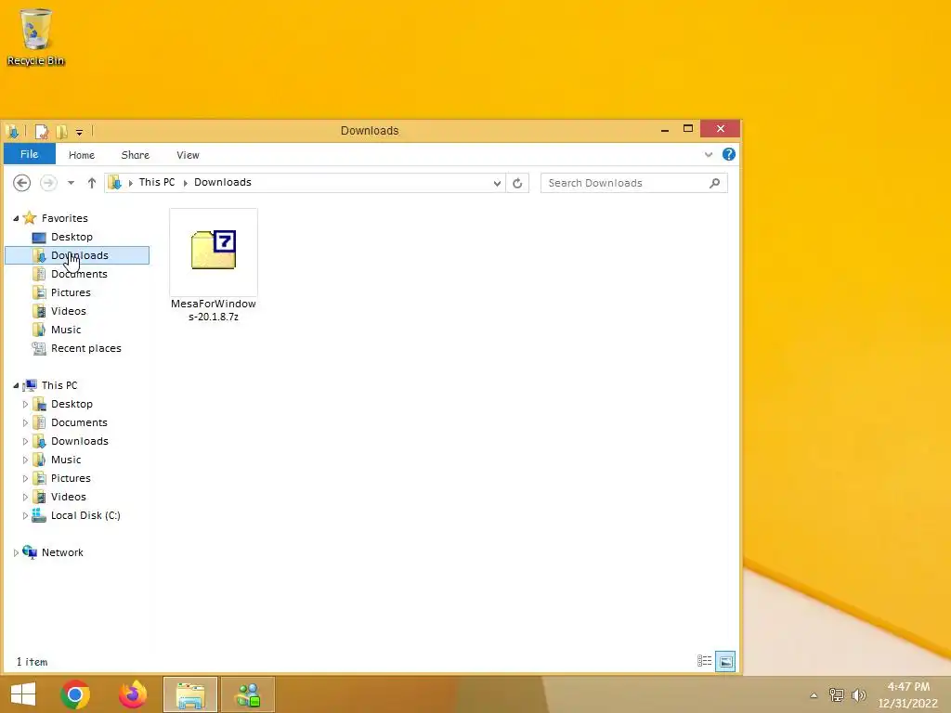Open the clock showing 4:47 PM
This screenshot has height=713, width=951.
pos(908,694)
